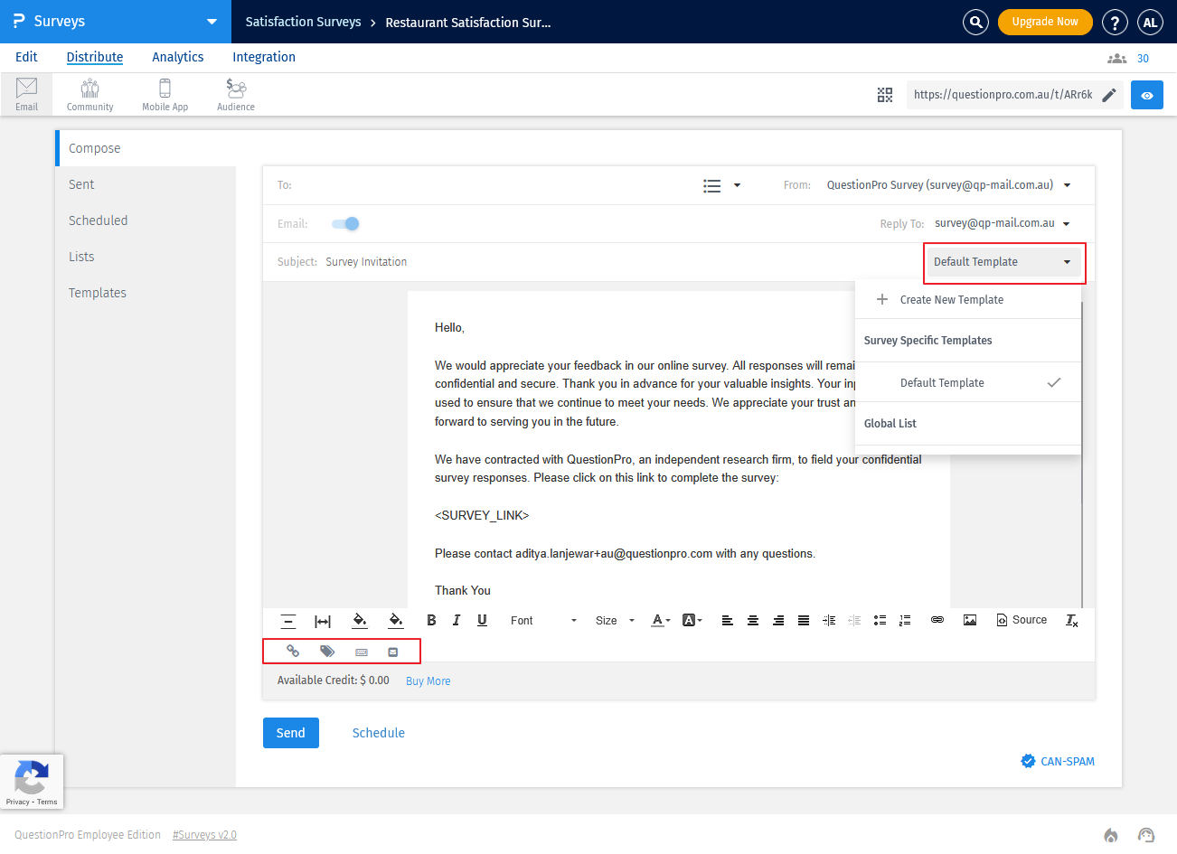Switch to the Analytics tab
This screenshot has width=1177, height=854.
pyautogui.click(x=177, y=57)
